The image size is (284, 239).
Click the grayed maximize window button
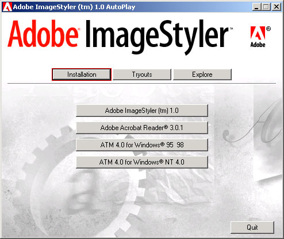tap(266, 7)
